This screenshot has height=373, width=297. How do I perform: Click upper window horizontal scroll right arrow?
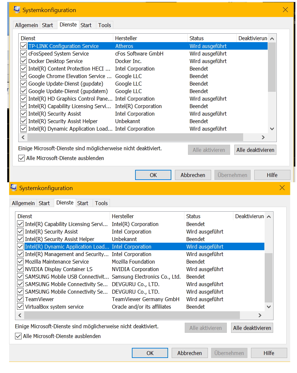(x=263, y=137)
